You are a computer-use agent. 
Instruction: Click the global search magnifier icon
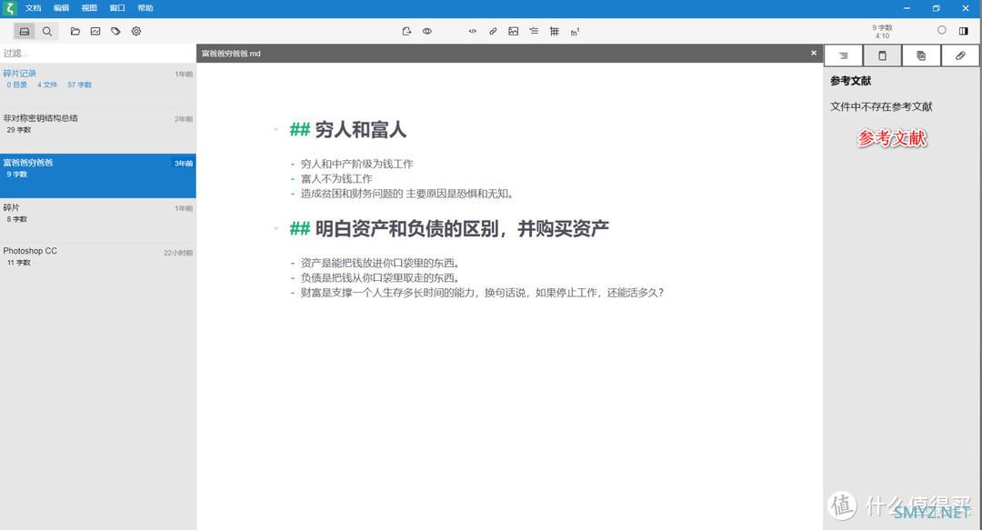coord(47,31)
